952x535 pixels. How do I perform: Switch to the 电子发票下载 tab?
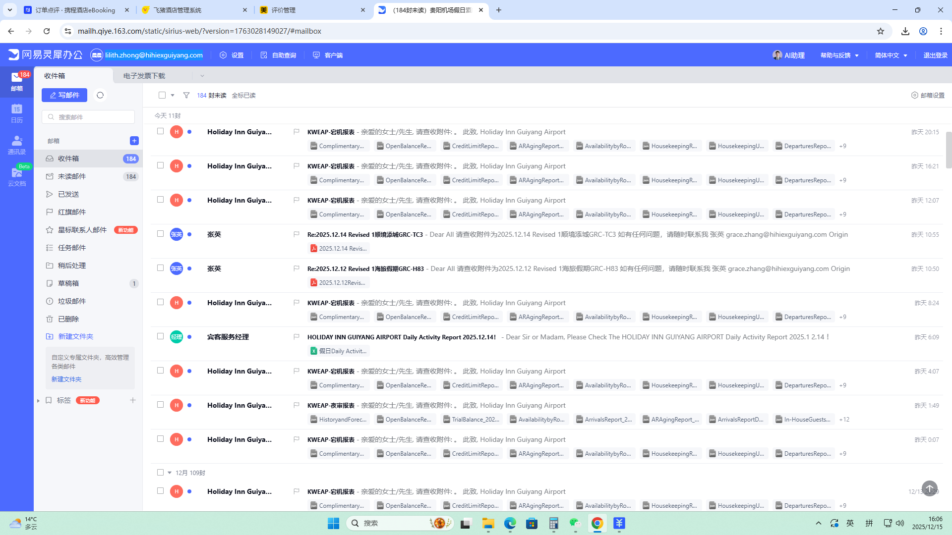pyautogui.click(x=144, y=76)
